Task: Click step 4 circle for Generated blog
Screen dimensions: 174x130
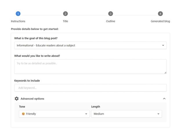Action: (160, 14)
